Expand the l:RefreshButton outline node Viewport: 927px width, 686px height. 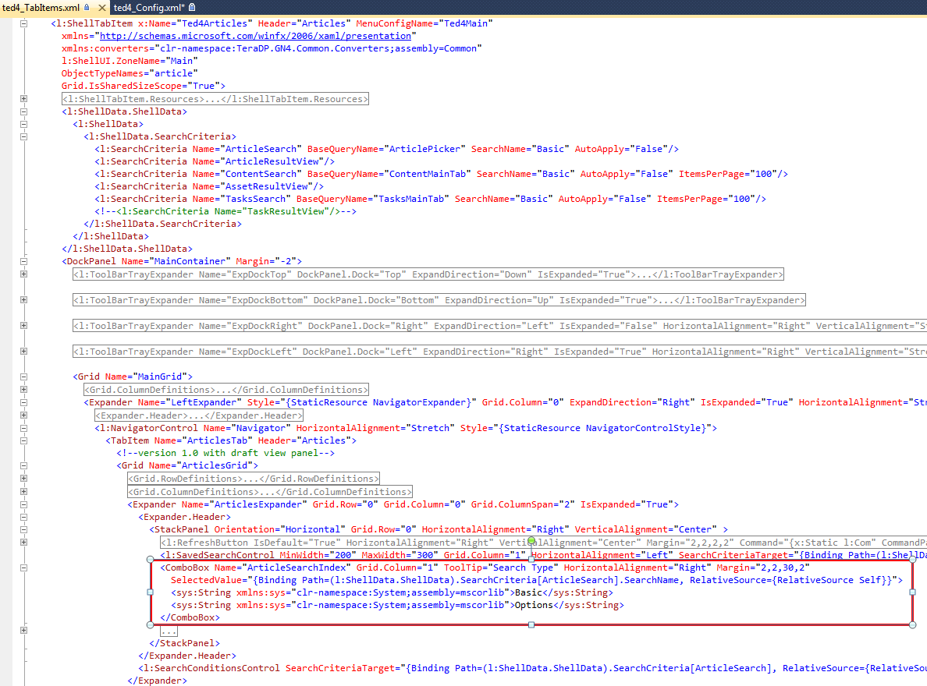(x=23, y=543)
